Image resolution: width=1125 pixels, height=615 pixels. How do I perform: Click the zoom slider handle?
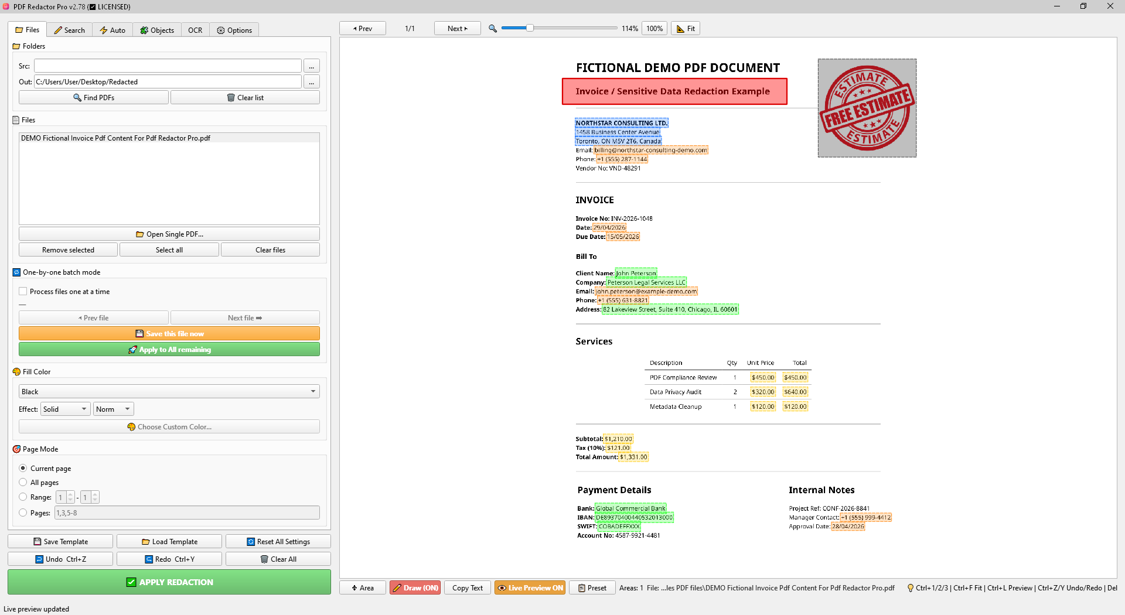pos(530,28)
